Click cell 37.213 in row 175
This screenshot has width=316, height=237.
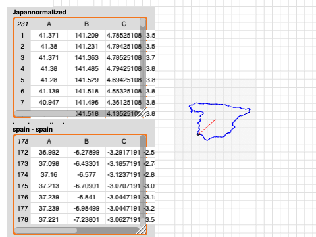[x=49, y=186]
